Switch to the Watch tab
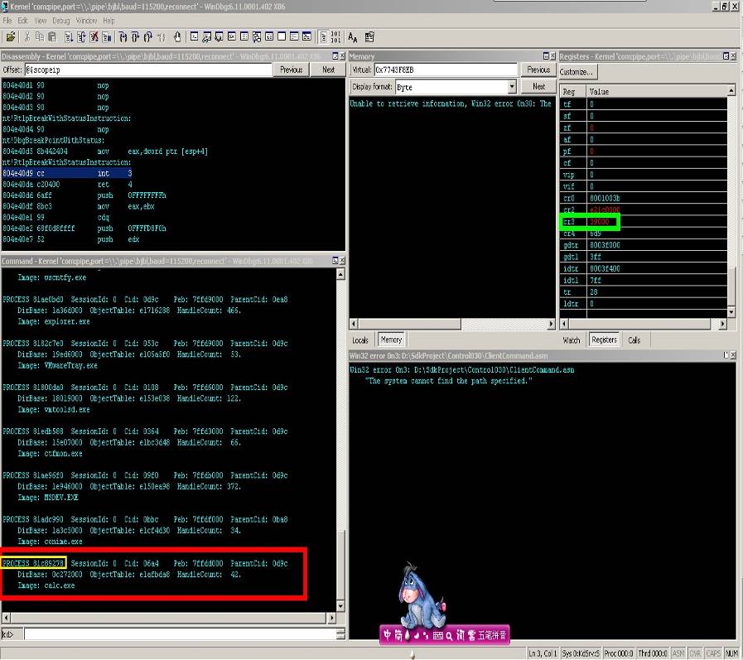743x660 pixels. [x=572, y=340]
